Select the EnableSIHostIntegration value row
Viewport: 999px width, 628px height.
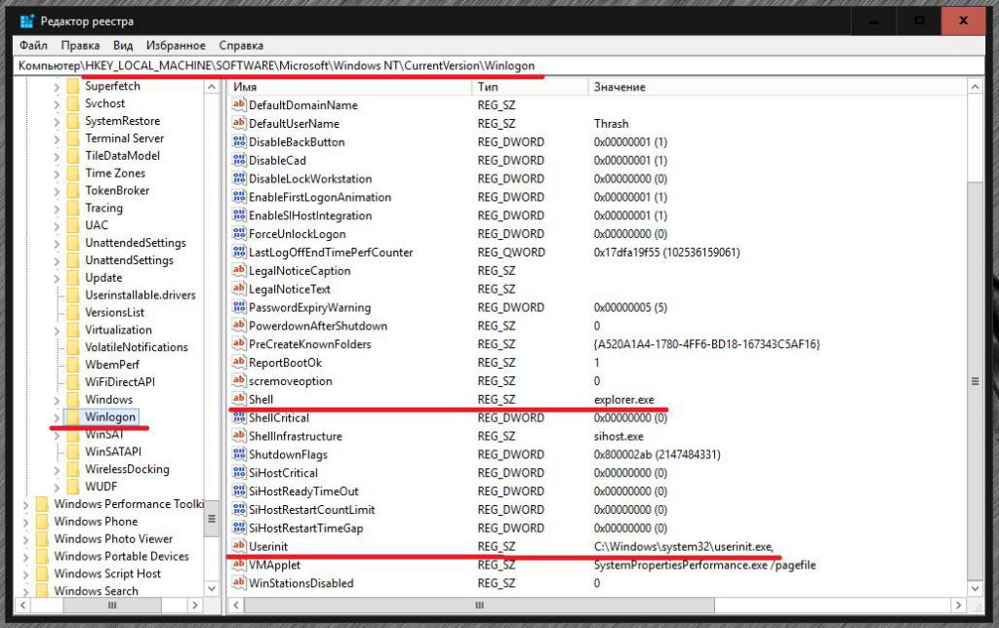(x=596, y=216)
